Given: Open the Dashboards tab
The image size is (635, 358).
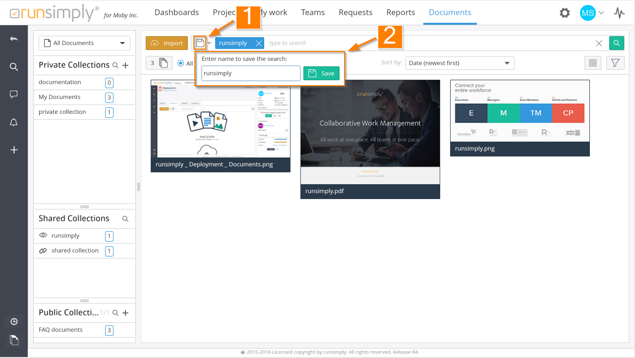Looking at the screenshot, I should (176, 12).
